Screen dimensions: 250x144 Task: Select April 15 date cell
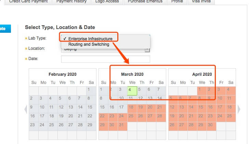[202, 107]
